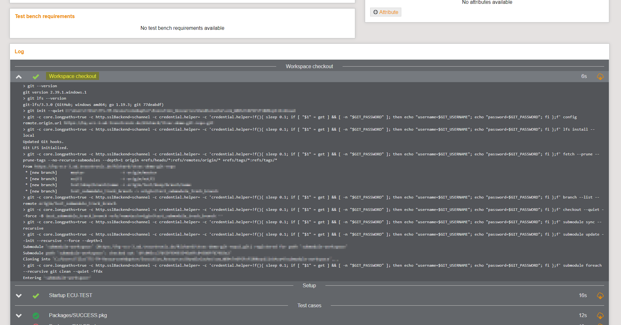Click the Startup ECU-TEST success checkmark
The height and width of the screenshot is (325, 621).
pos(36,296)
